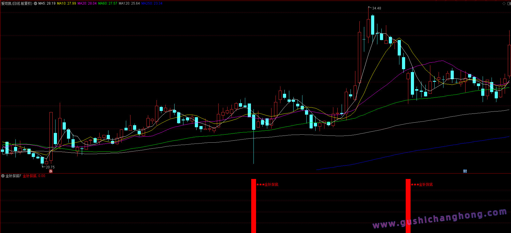Click the 金针探底F indicator name
Screen dimensions: 511x233
click(13, 176)
